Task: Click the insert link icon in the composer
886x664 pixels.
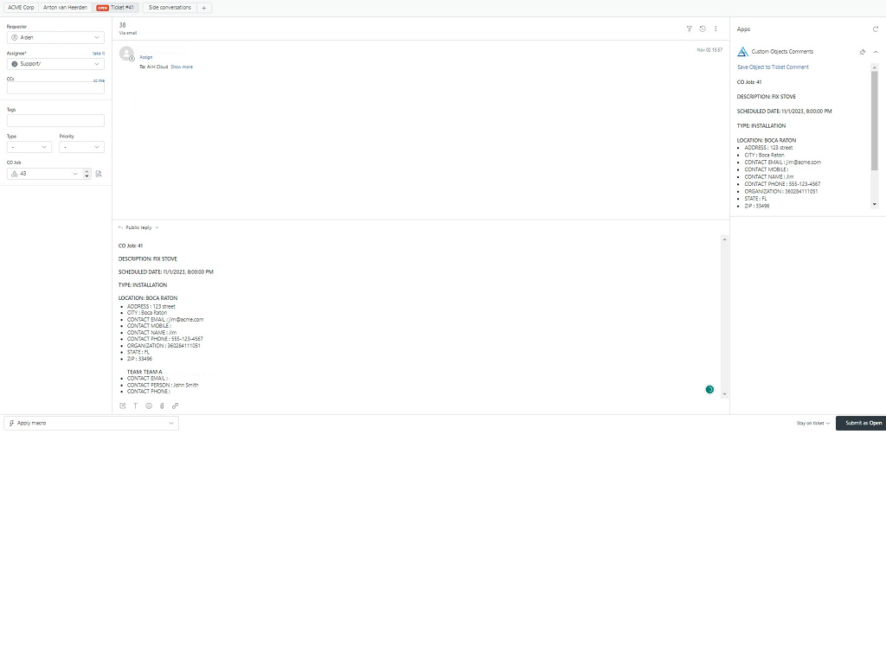Action: point(175,405)
